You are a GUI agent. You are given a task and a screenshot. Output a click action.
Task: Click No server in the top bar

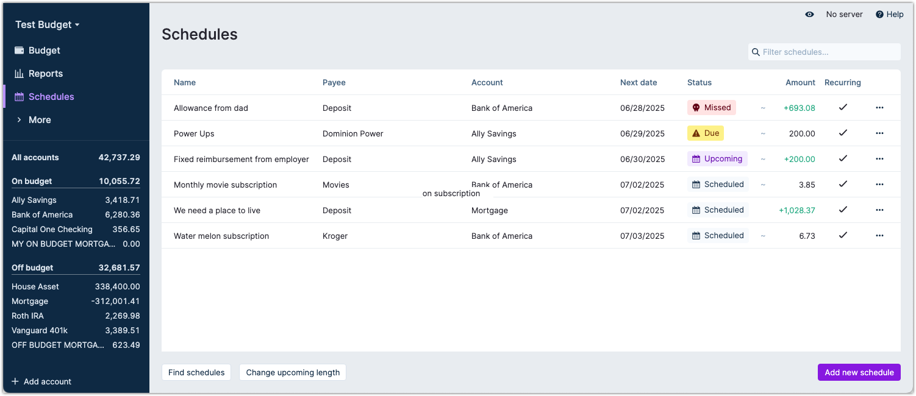844,14
